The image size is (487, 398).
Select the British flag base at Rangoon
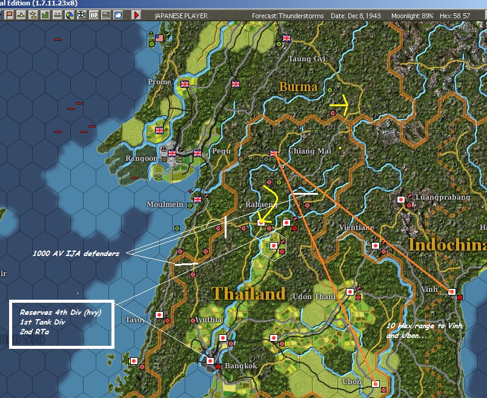[172, 153]
